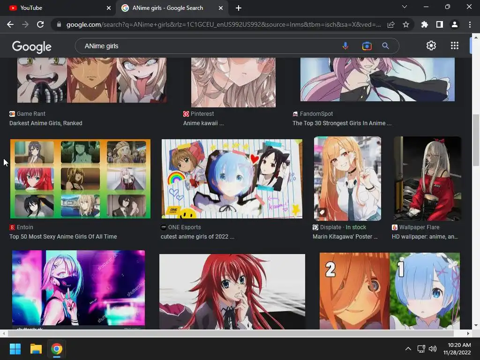Click the Chrome taskbar icon
The image size is (480, 360).
tap(57, 349)
